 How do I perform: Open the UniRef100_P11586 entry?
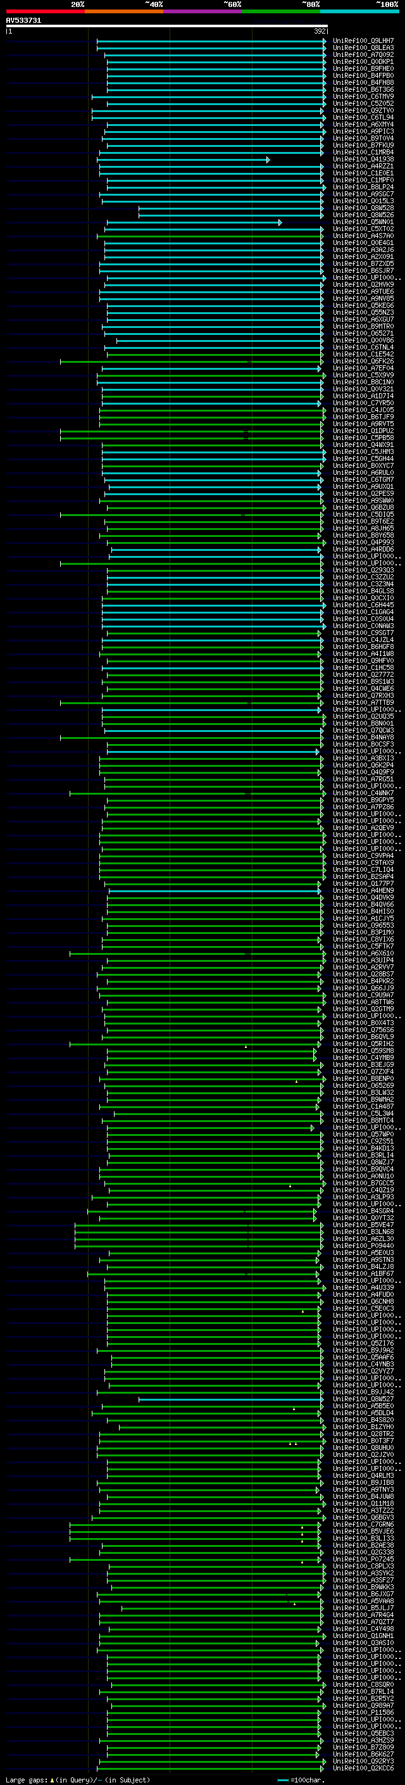point(363,1712)
